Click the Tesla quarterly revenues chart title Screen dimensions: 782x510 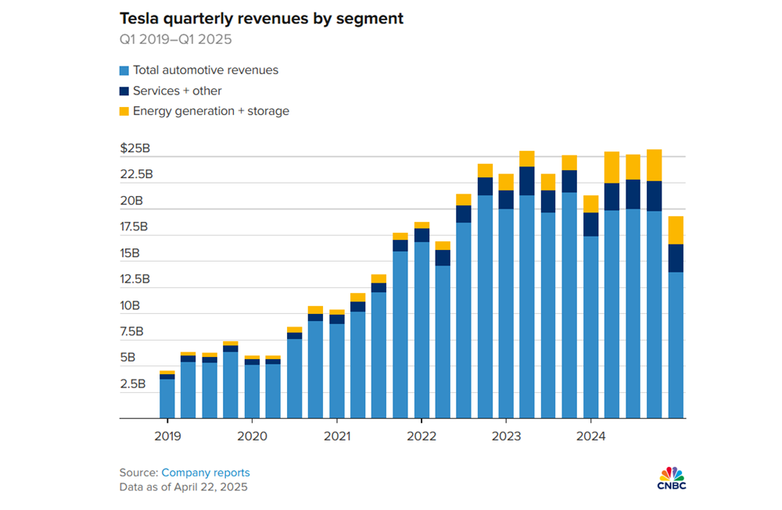pos(261,19)
